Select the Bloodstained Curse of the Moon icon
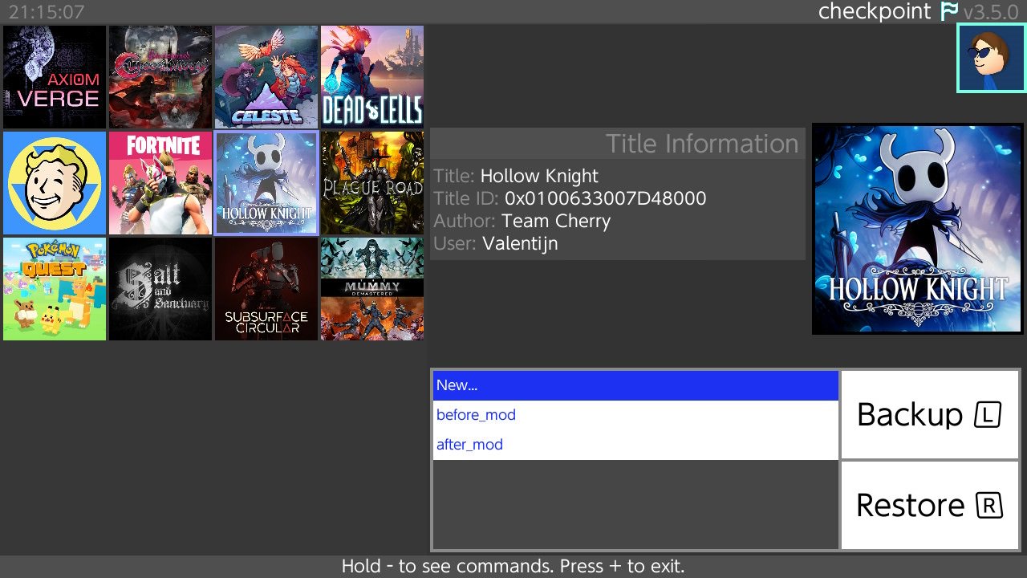Image resolution: width=1027 pixels, height=578 pixels. coord(160,77)
